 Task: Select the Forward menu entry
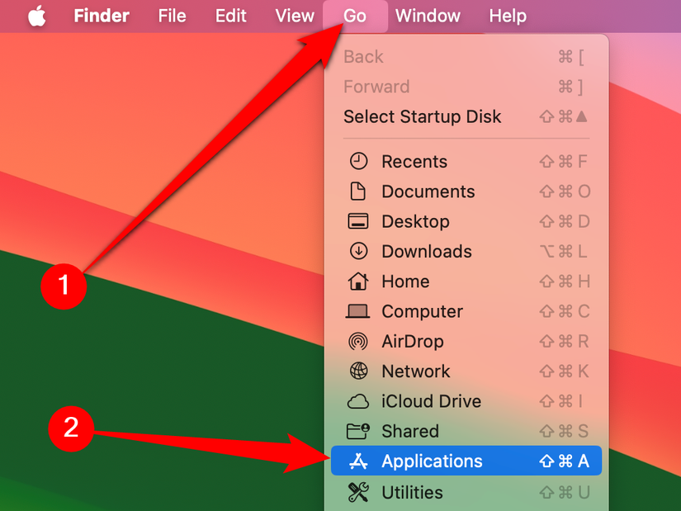click(x=376, y=87)
